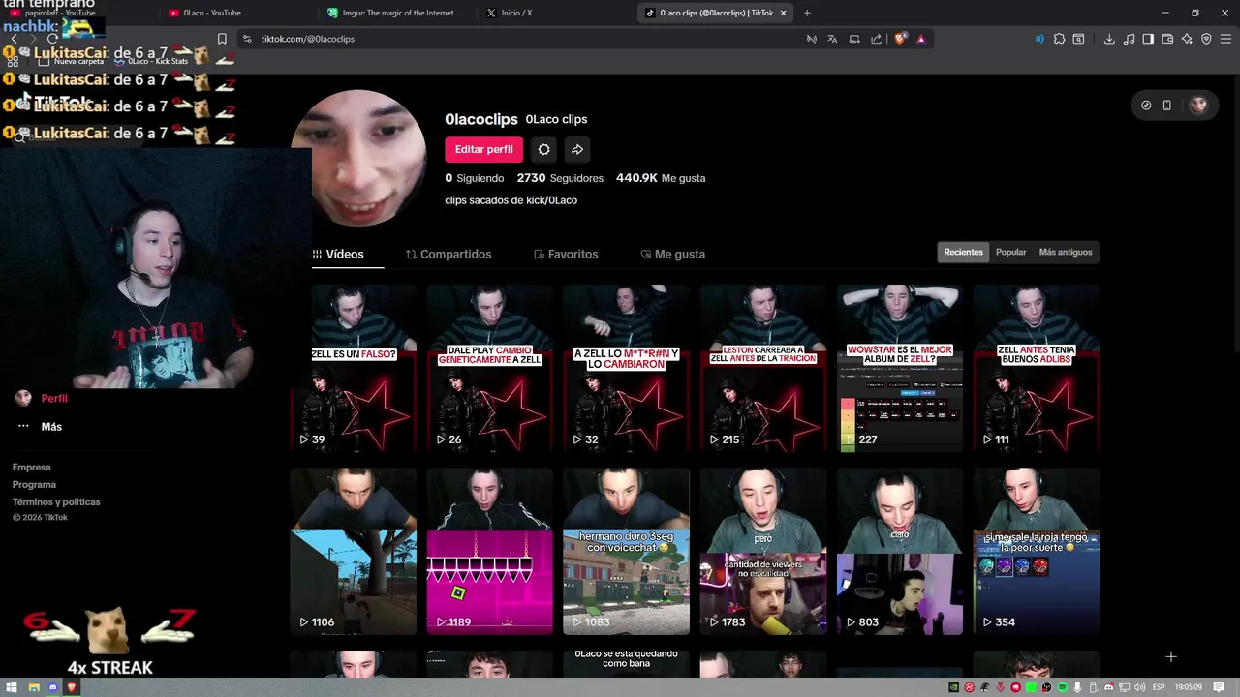Screen dimensions: 1240x697
Task: Open the browser hamburger menu
Action: [x=1226, y=39]
